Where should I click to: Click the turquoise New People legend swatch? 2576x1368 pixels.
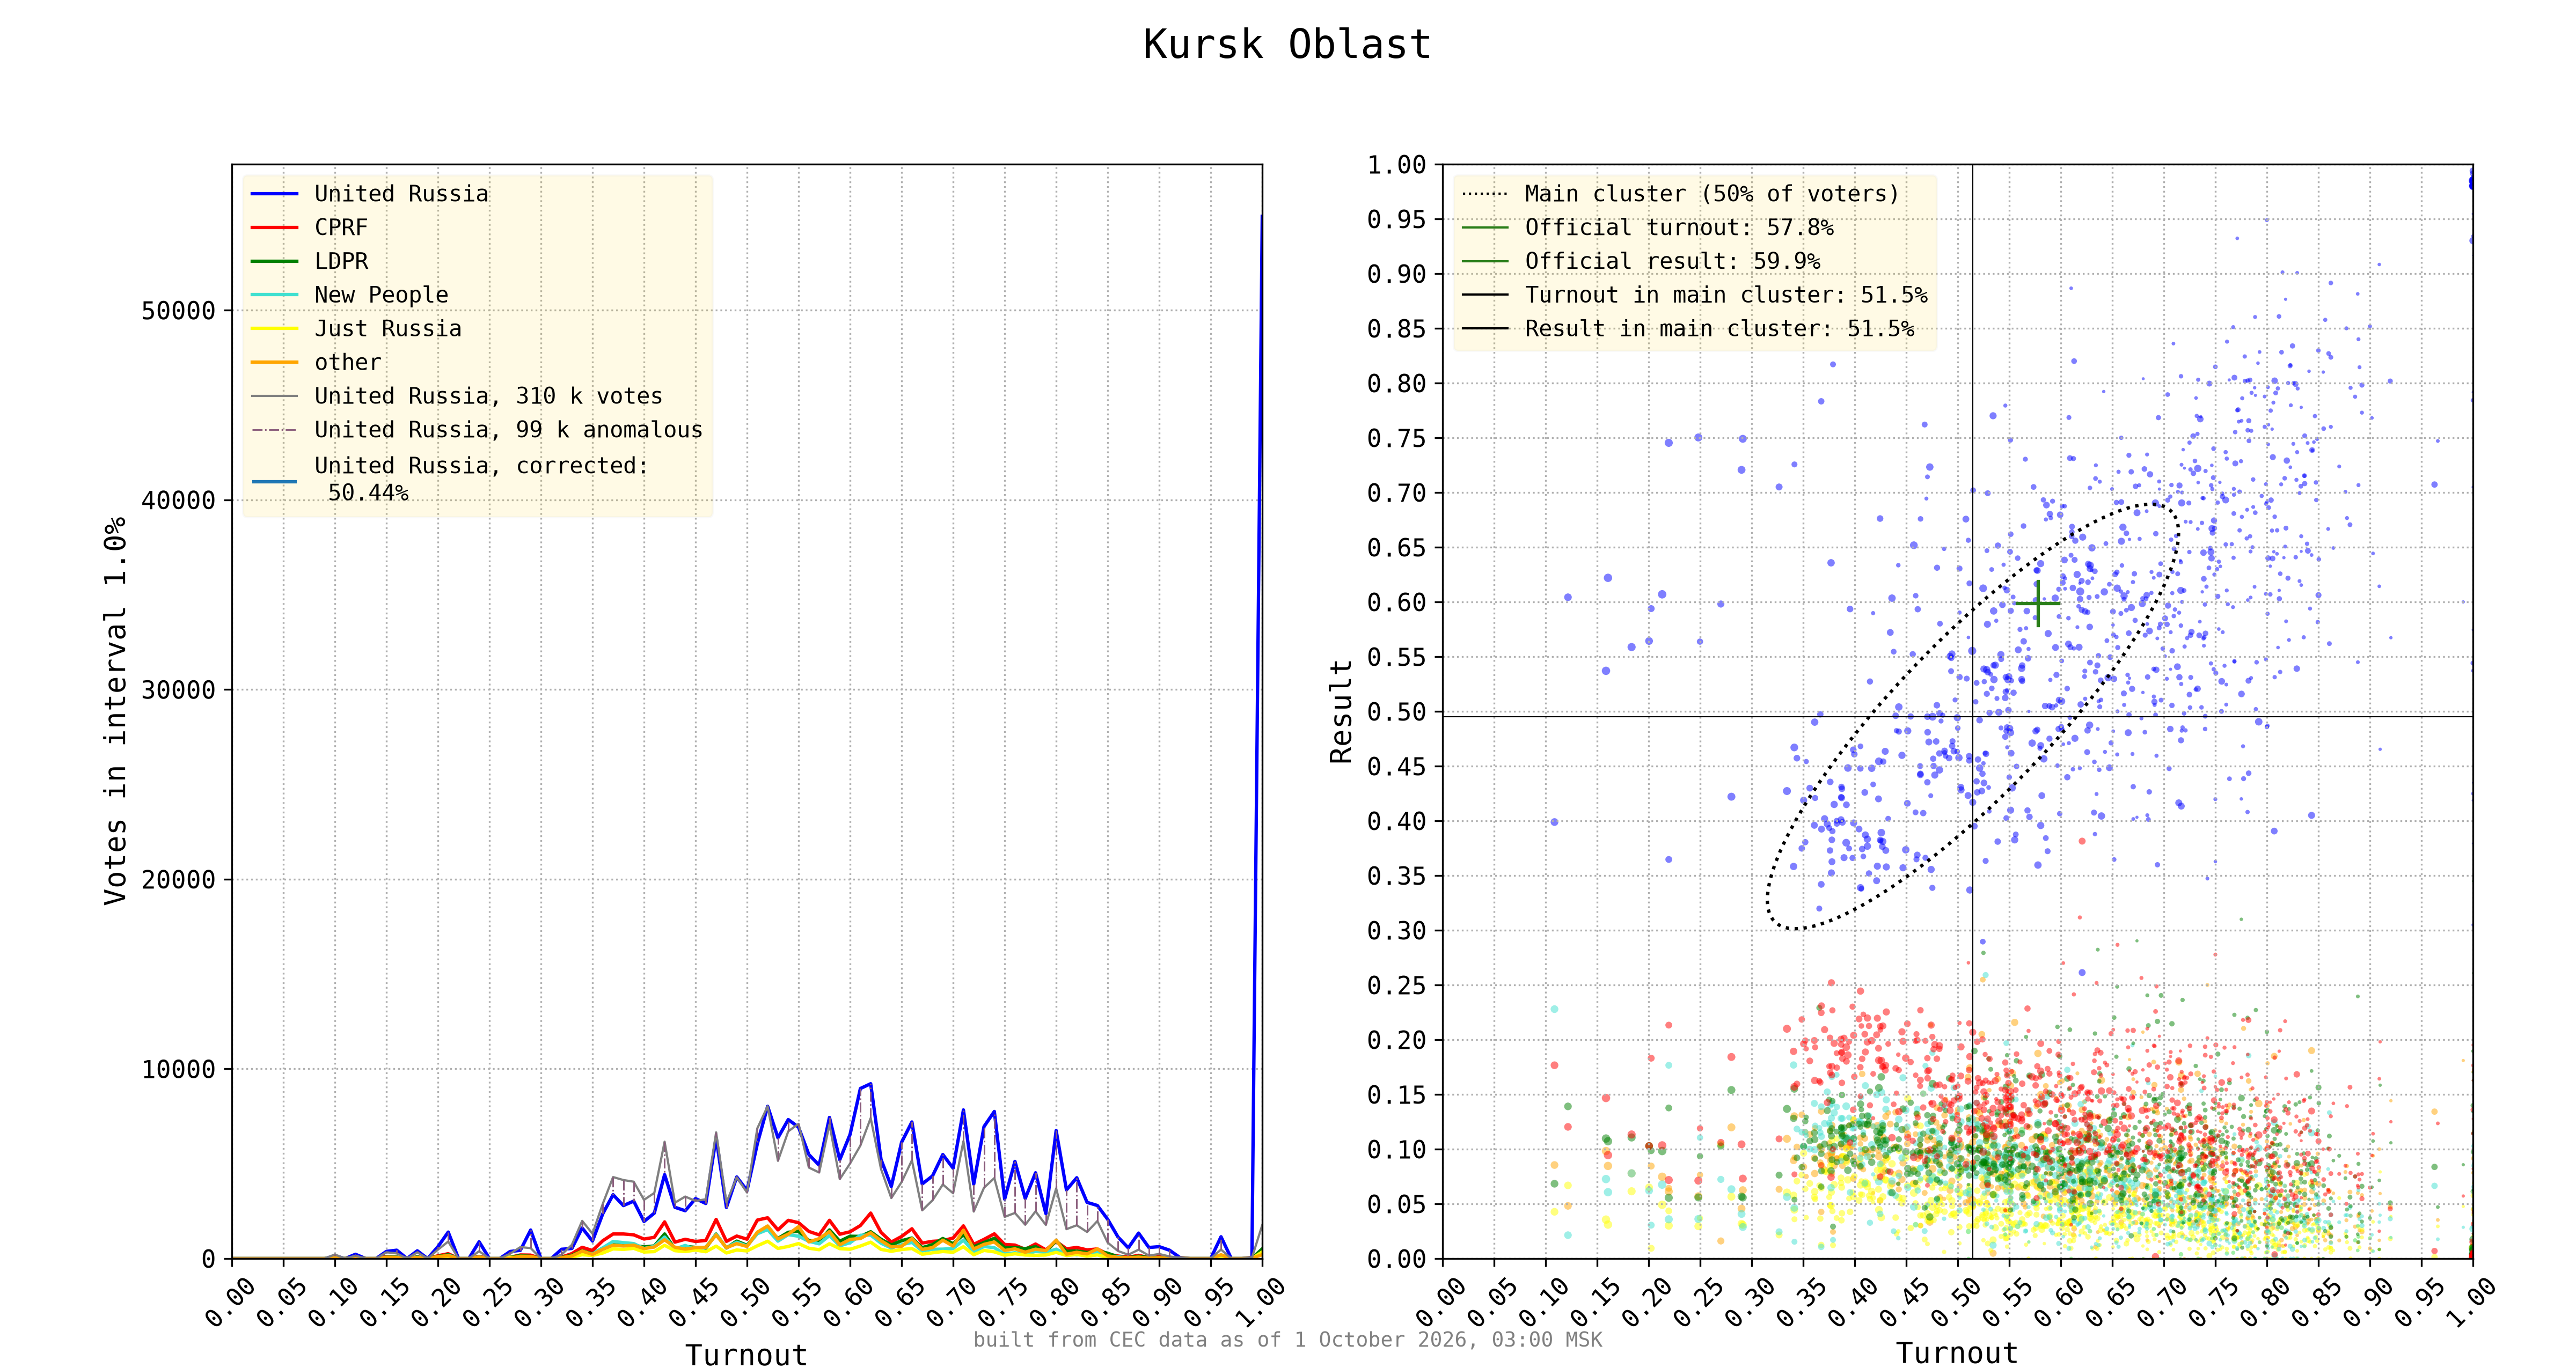pos(275,295)
